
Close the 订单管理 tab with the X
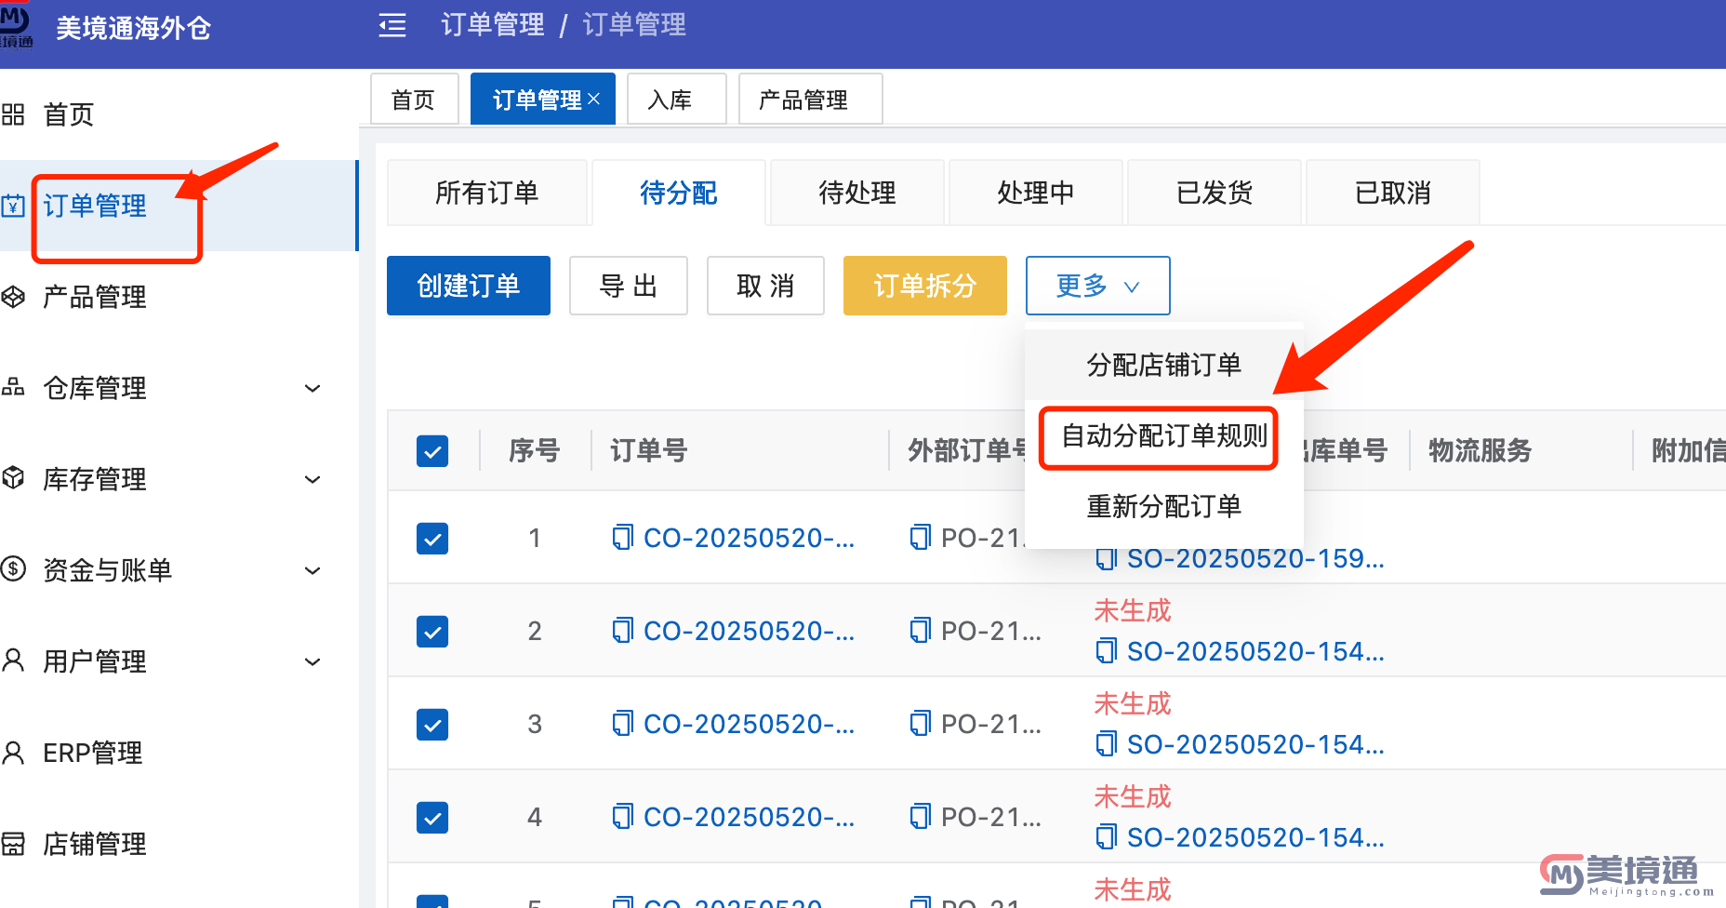tap(593, 99)
